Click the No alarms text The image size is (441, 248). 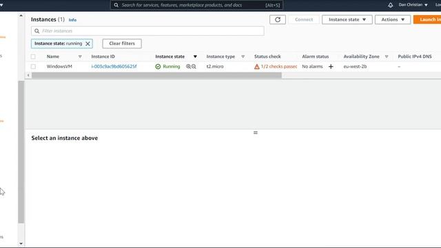point(312,67)
